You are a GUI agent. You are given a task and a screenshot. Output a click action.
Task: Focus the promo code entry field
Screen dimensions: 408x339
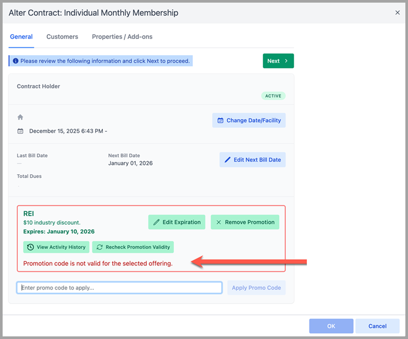pos(120,288)
